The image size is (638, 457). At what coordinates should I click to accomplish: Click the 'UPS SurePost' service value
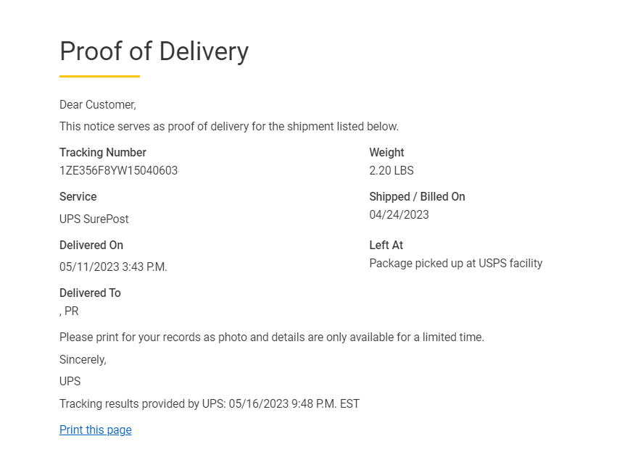pyautogui.click(x=94, y=219)
